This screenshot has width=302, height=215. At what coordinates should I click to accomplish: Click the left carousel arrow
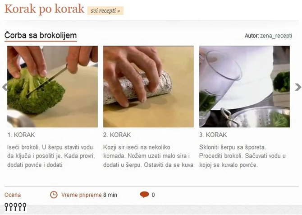tap(5, 87)
